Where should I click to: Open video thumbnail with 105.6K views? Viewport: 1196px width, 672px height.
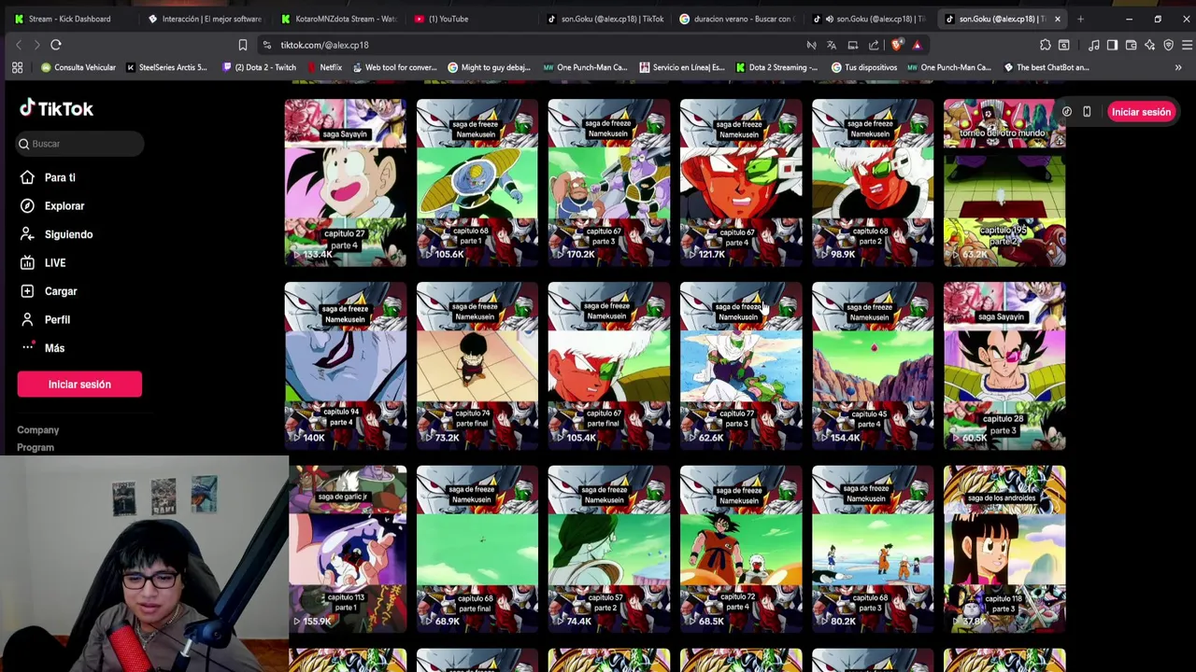[x=477, y=183]
